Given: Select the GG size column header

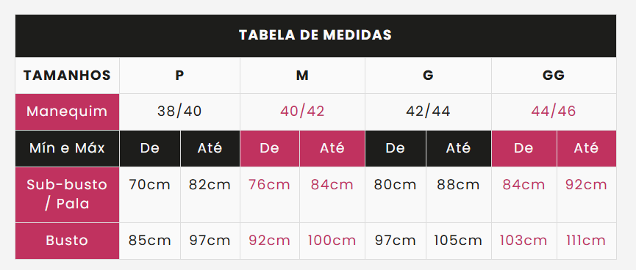Looking at the screenshot, I should pos(554,76).
